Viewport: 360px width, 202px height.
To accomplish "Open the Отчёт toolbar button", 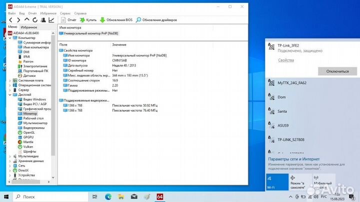I will tap(68, 20).
